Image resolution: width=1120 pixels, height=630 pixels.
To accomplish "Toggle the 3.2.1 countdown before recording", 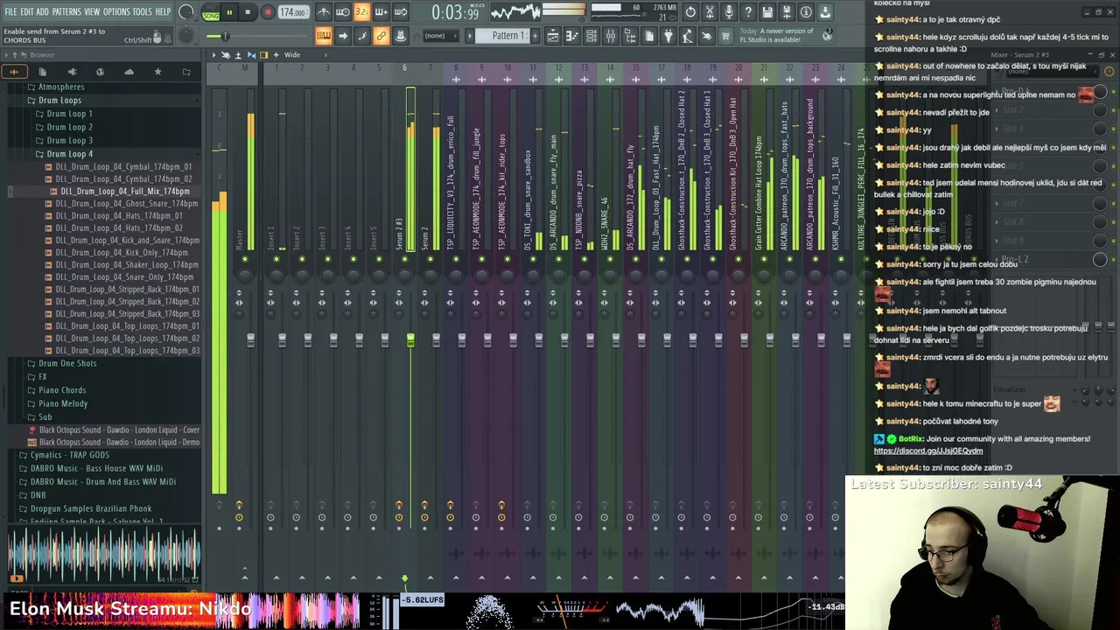I will [x=362, y=12].
